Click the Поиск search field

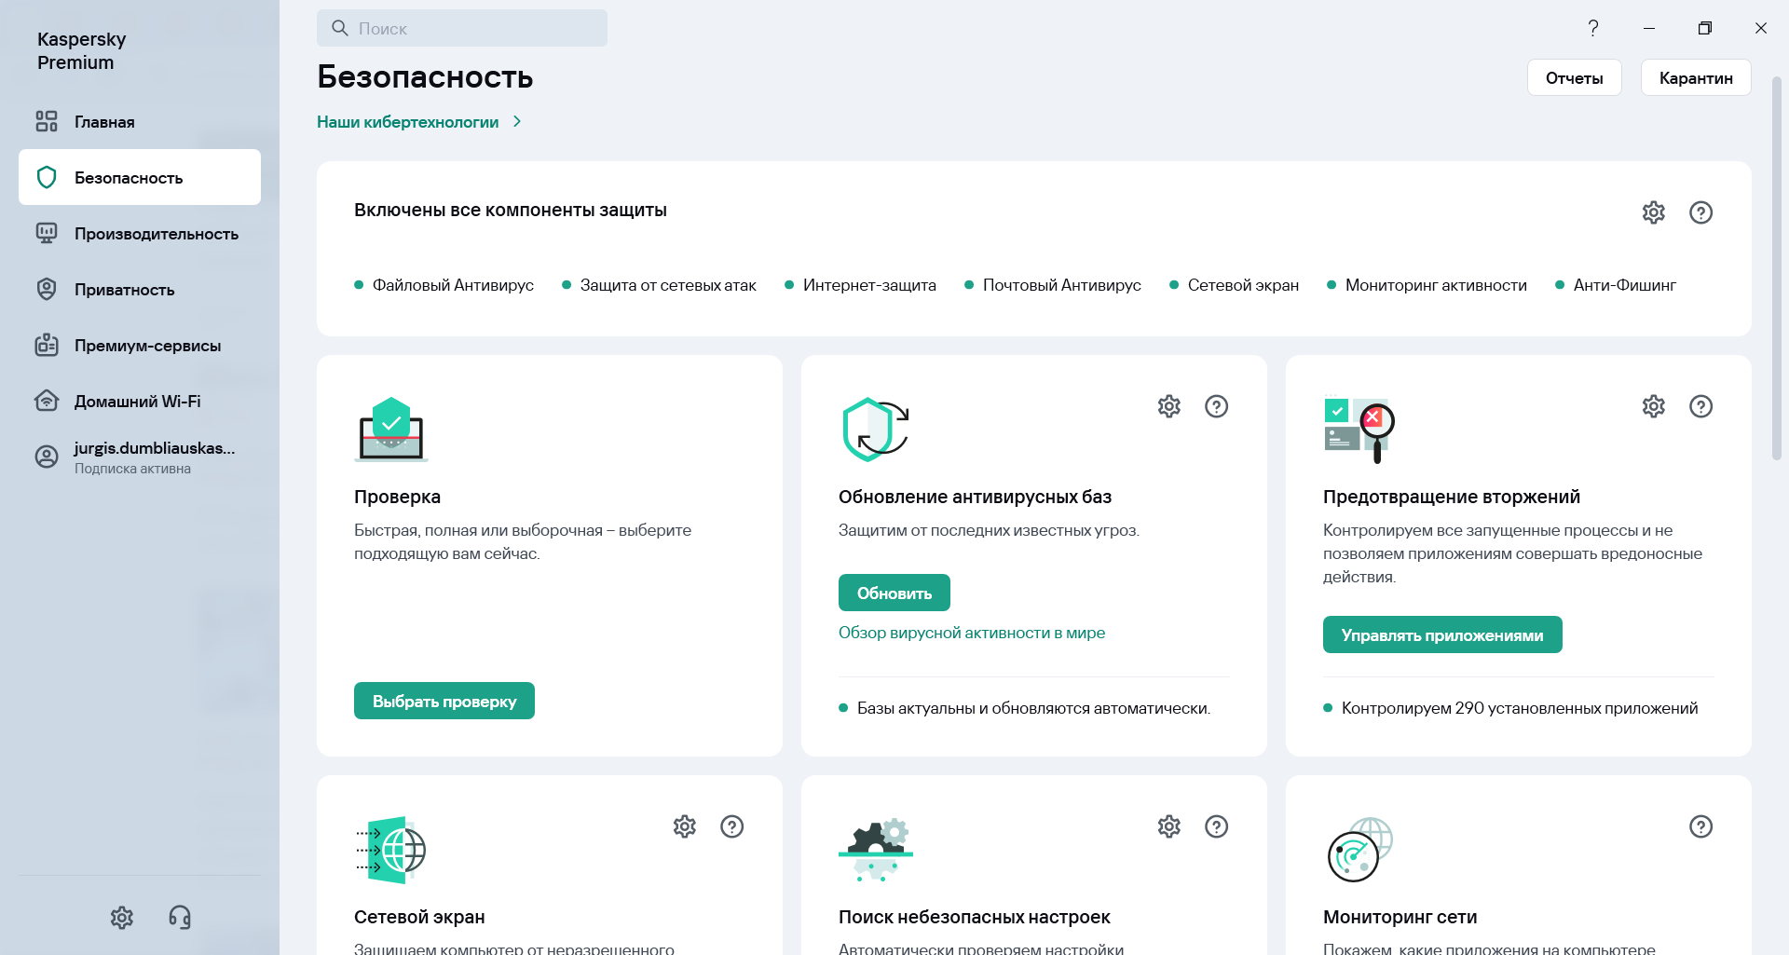pyautogui.click(x=463, y=28)
